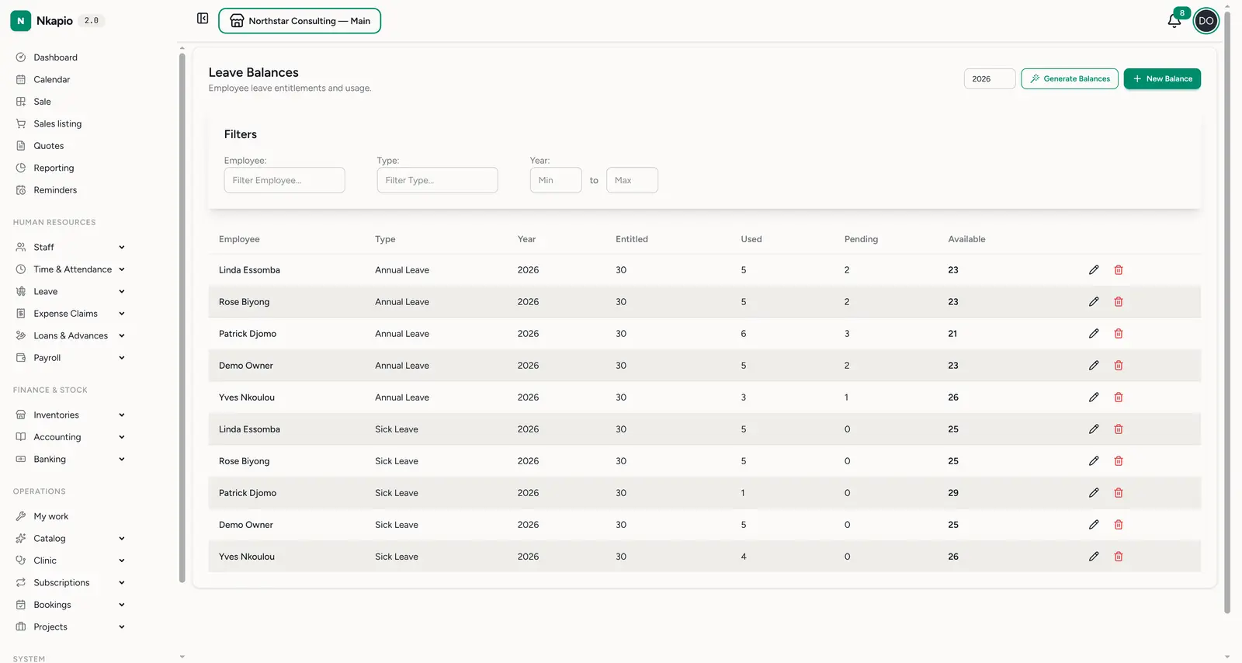Edit Linda Essomba's Annual Leave balance
The width and height of the screenshot is (1242, 663).
click(1094, 270)
